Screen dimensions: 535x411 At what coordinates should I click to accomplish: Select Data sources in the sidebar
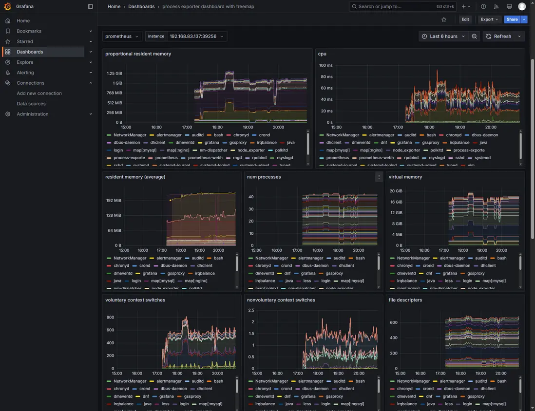click(31, 104)
